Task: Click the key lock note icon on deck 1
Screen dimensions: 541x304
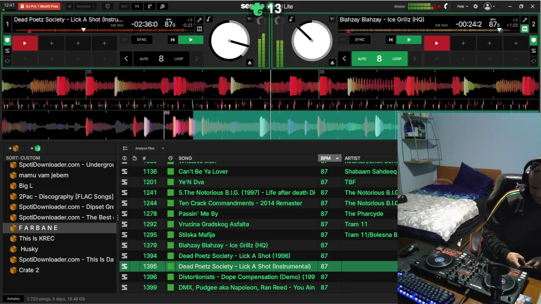Action: [208, 19]
